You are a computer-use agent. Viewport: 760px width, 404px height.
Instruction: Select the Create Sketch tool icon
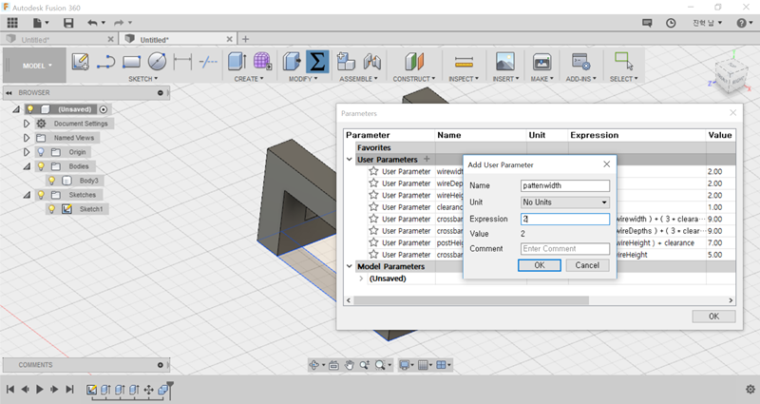(81, 62)
